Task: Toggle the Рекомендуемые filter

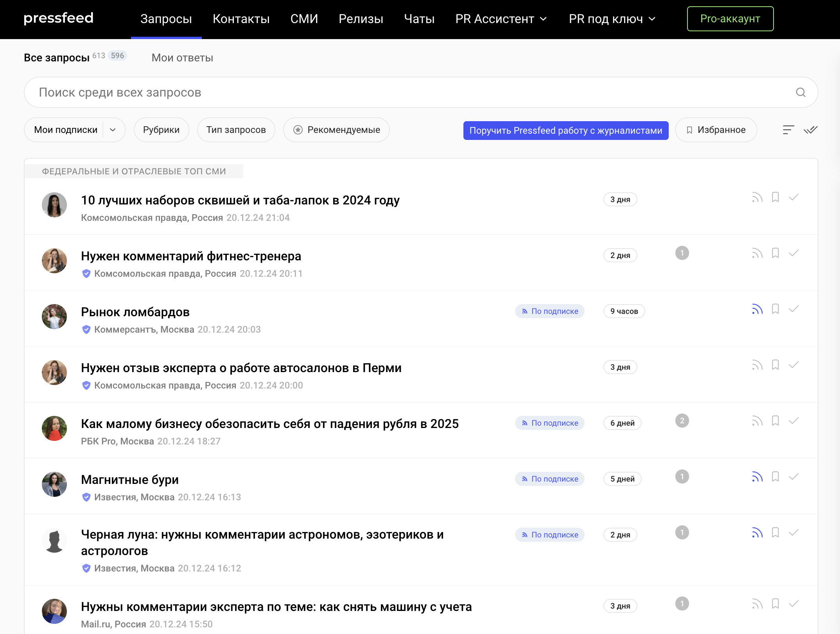Action: click(x=336, y=130)
